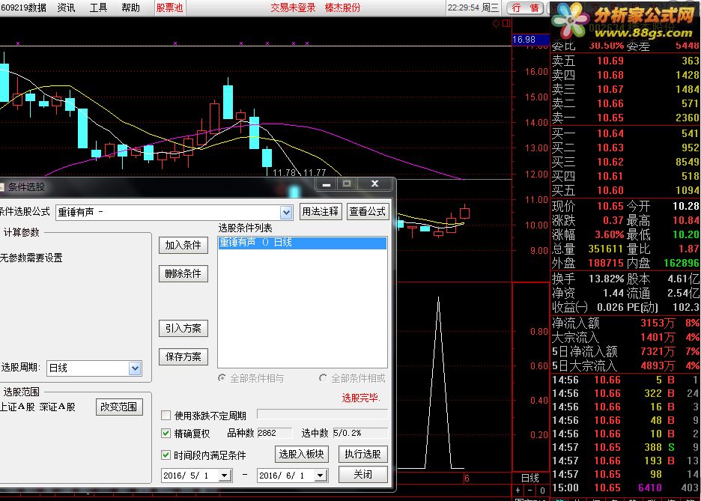Click the 净流入额 3153万 row
The image size is (701, 501).
coord(625,323)
